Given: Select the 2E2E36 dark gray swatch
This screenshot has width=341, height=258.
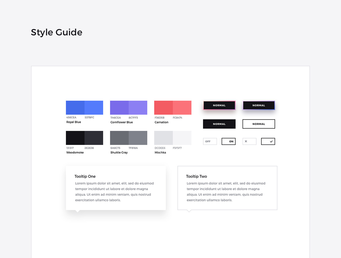Looking at the screenshot, I should point(94,138).
